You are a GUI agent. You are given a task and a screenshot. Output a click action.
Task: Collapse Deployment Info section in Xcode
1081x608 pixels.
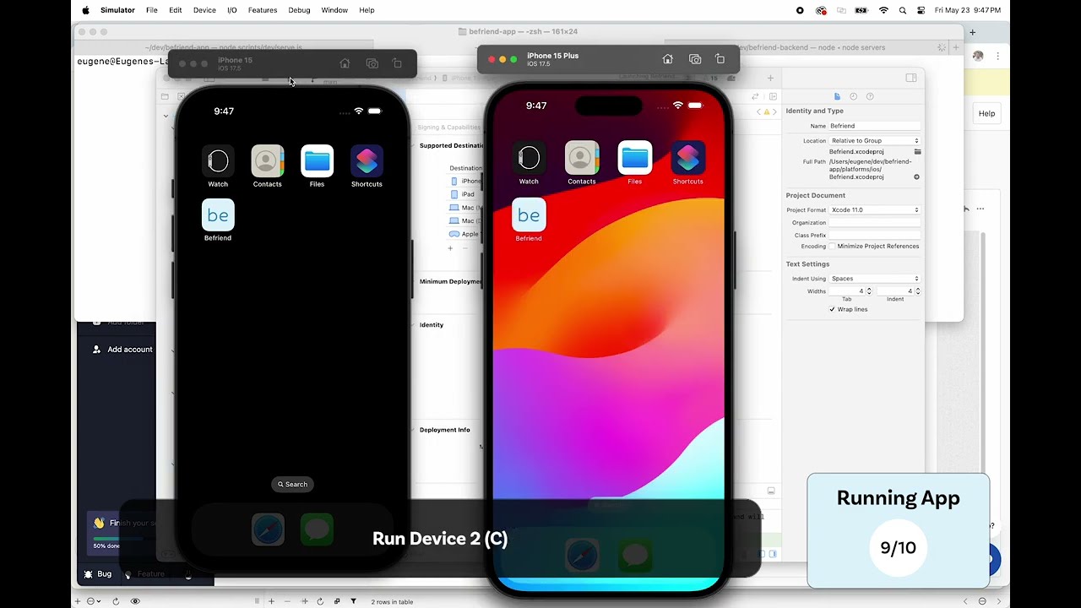[414, 430]
